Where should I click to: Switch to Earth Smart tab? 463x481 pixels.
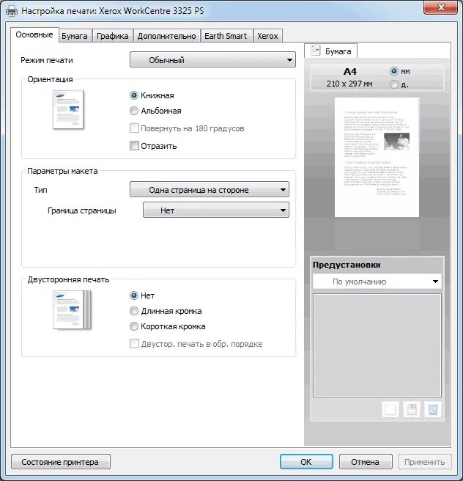[226, 36]
